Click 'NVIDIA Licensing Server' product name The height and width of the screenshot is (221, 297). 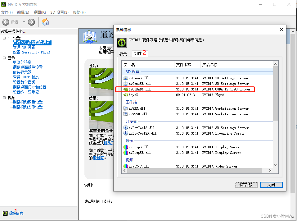(x=223, y=133)
